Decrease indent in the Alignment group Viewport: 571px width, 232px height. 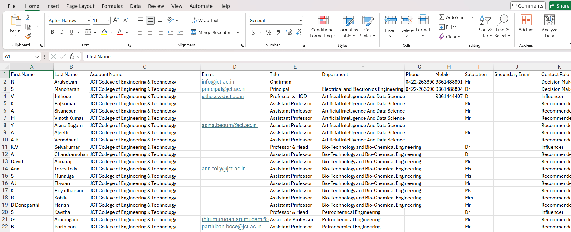coord(170,32)
